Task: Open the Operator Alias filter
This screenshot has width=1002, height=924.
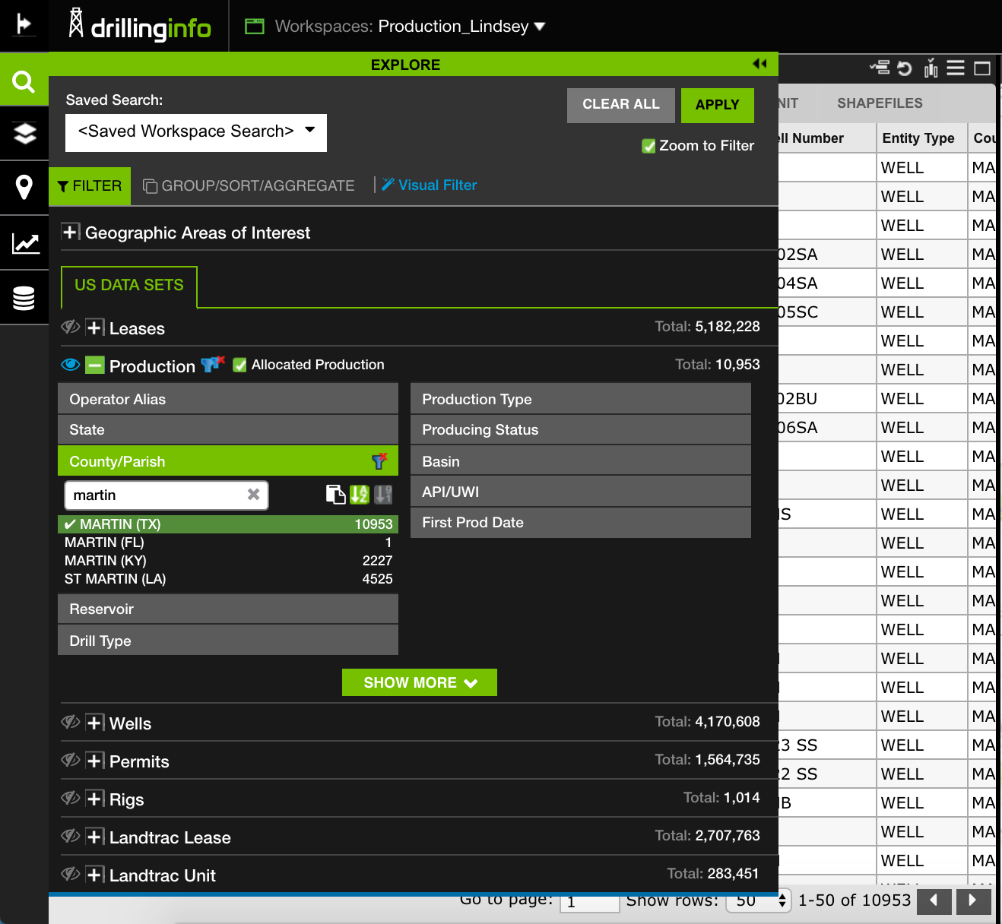Action: click(228, 399)
